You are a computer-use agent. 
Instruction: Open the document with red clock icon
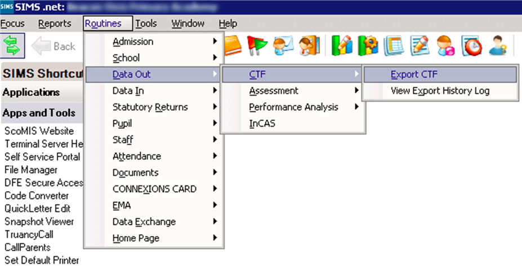tap(472, 46)
